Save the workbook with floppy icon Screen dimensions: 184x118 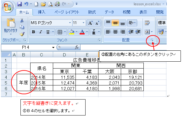(20, 4)
